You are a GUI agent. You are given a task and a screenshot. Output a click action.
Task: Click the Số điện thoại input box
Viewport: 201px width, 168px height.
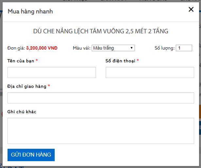pyautogui.click(x=150, y=72)
